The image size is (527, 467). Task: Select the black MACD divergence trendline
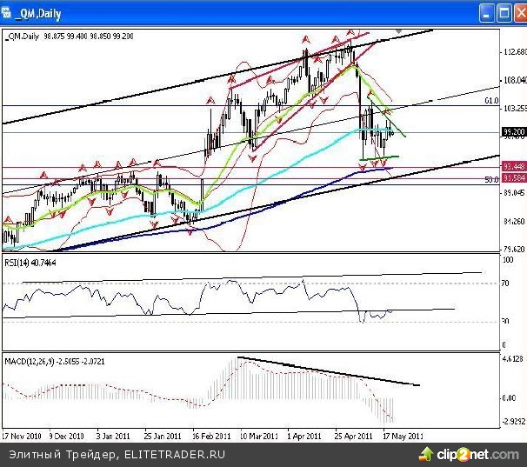click(x=330, y=372)
